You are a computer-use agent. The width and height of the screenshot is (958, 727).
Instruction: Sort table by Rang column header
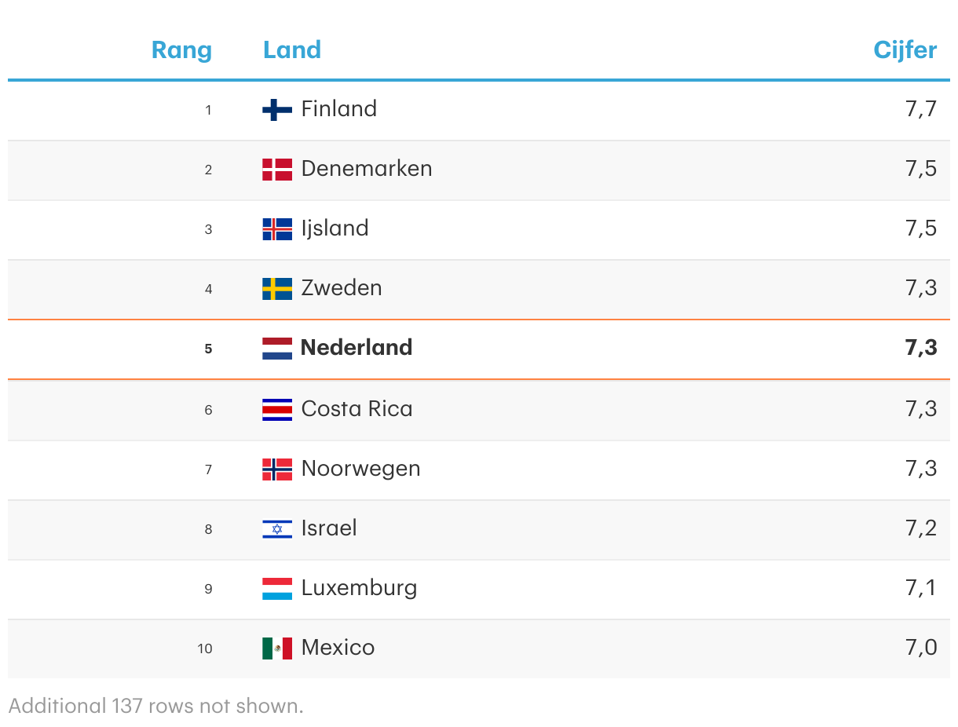pyautogui.click(x=181, y=50)
